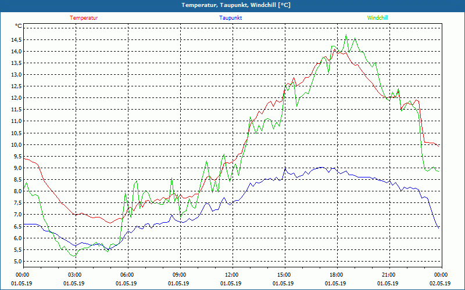Select the 5,0 y-axis label
The image size is (465, 290).
coord(17,262)
